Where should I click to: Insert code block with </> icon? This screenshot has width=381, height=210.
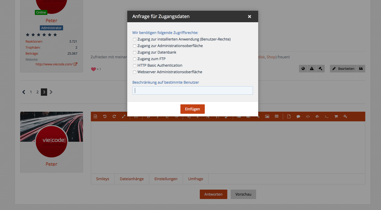308,117
